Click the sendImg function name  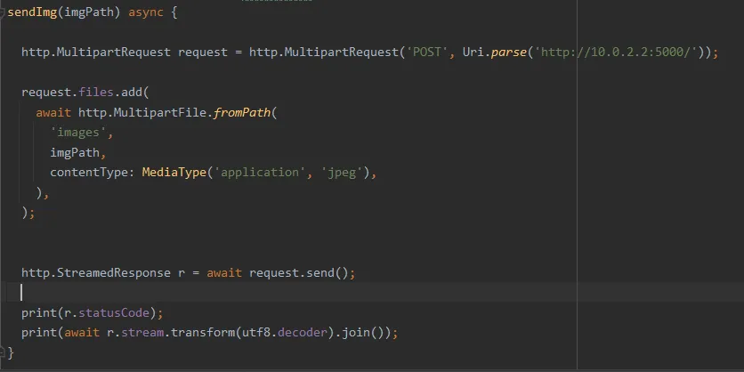pos(32,12)
